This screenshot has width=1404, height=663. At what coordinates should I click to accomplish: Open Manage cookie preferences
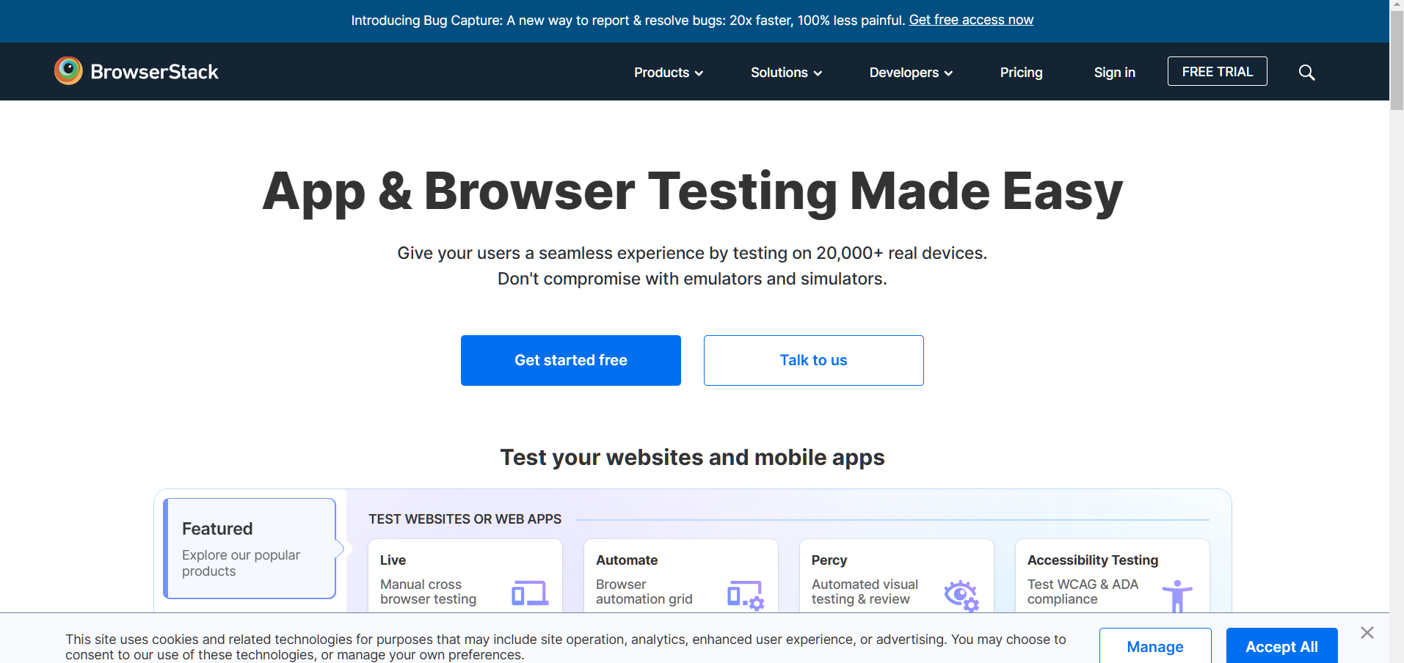click(x=1154, y=646)
